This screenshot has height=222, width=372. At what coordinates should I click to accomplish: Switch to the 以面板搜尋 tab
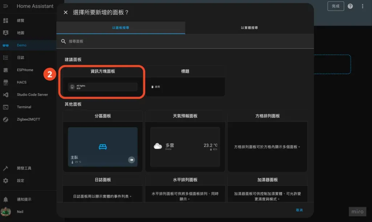click(x=120, y=28)
